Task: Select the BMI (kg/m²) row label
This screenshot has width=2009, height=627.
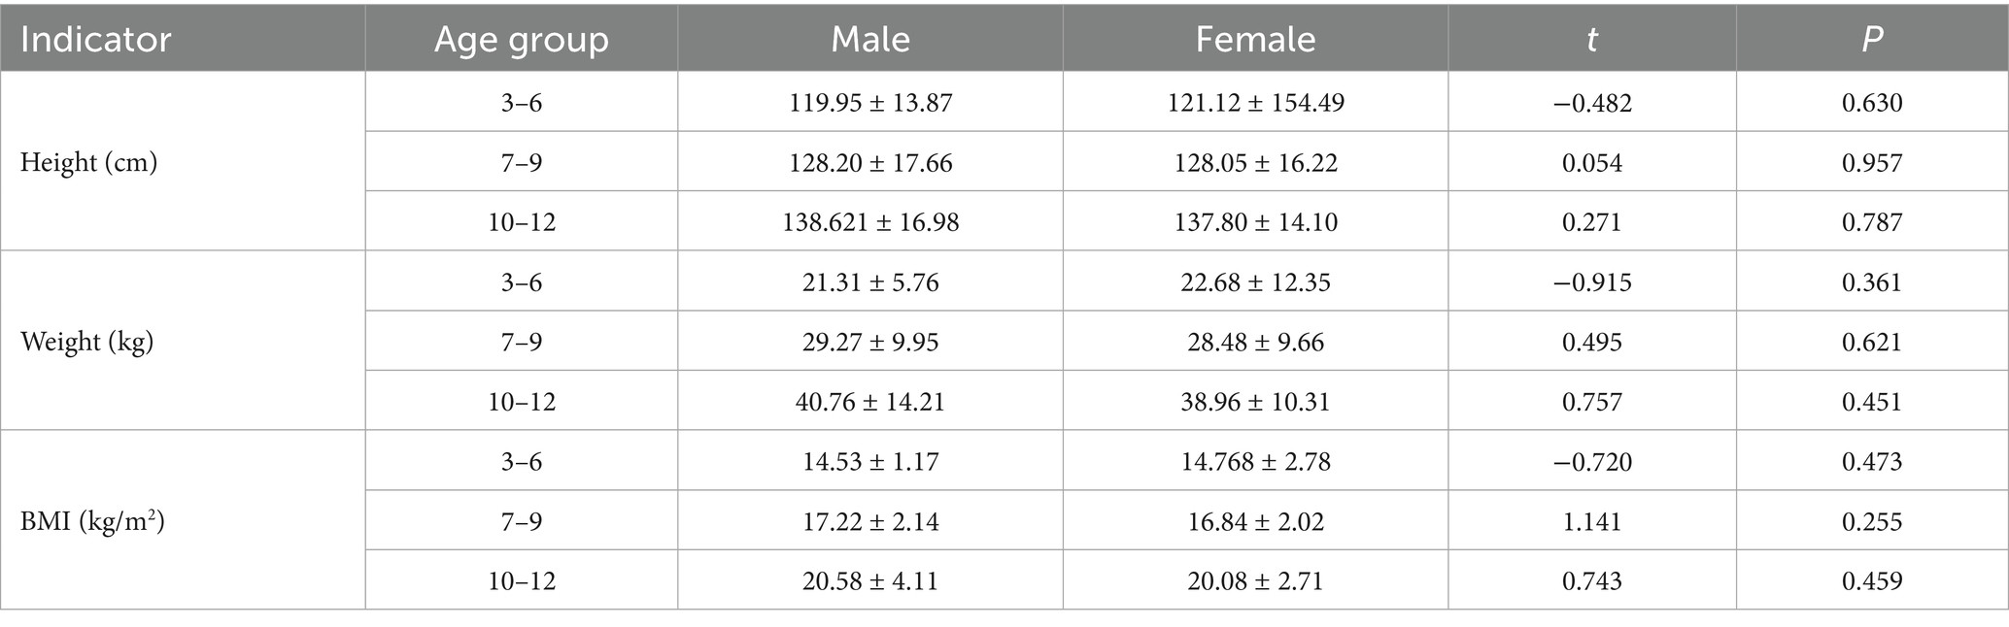Action: click(x=92, y=521)
